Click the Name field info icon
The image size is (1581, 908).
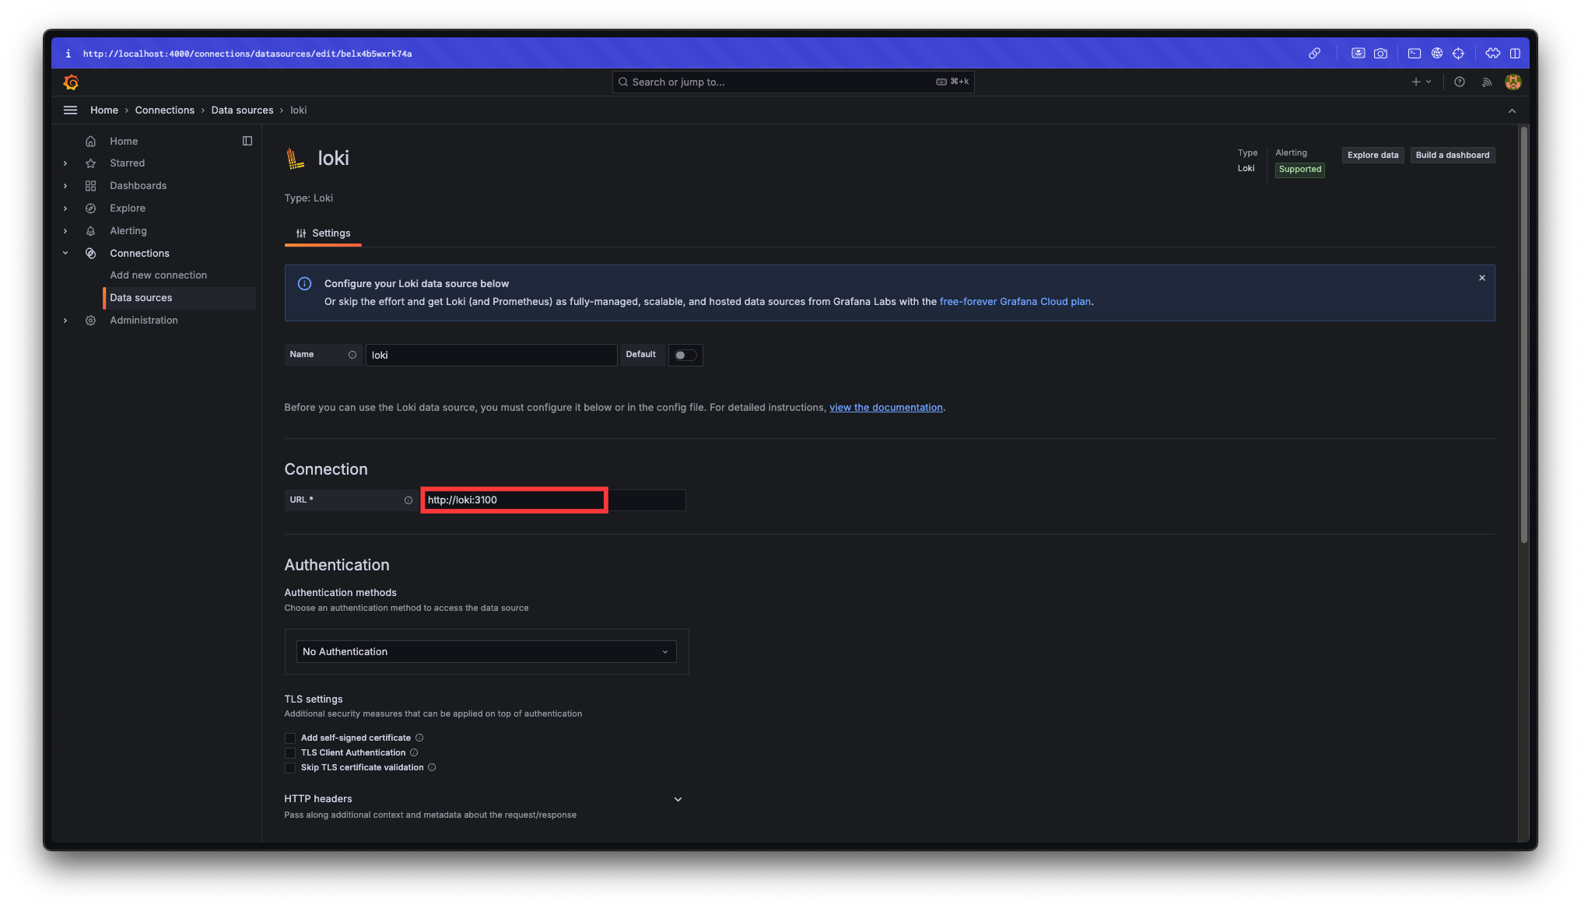point(352,355)
